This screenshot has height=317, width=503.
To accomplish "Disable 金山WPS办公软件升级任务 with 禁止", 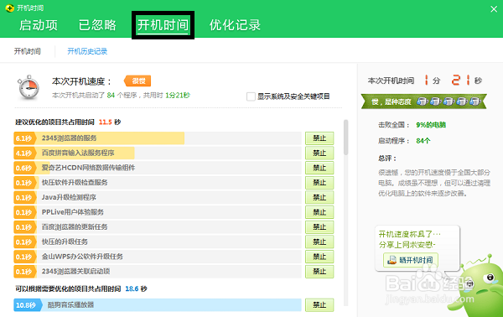I will [x=319, y=257].
